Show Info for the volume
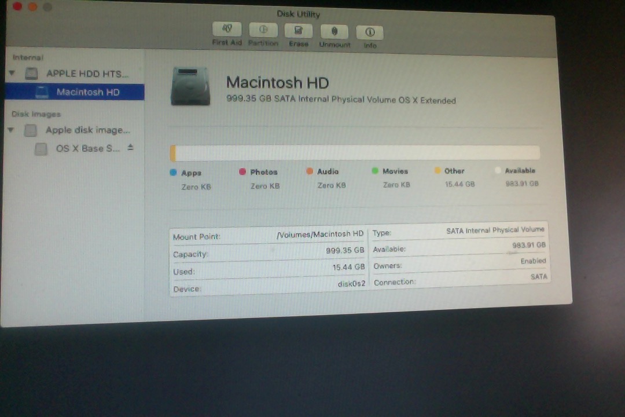 (369, 32)
